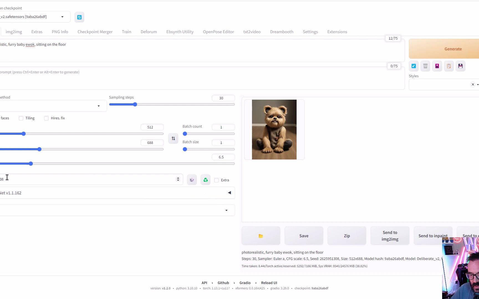Viewport: 479px width, 299px height.
Task: Open the Github footer link
Action: click(223, 283)
